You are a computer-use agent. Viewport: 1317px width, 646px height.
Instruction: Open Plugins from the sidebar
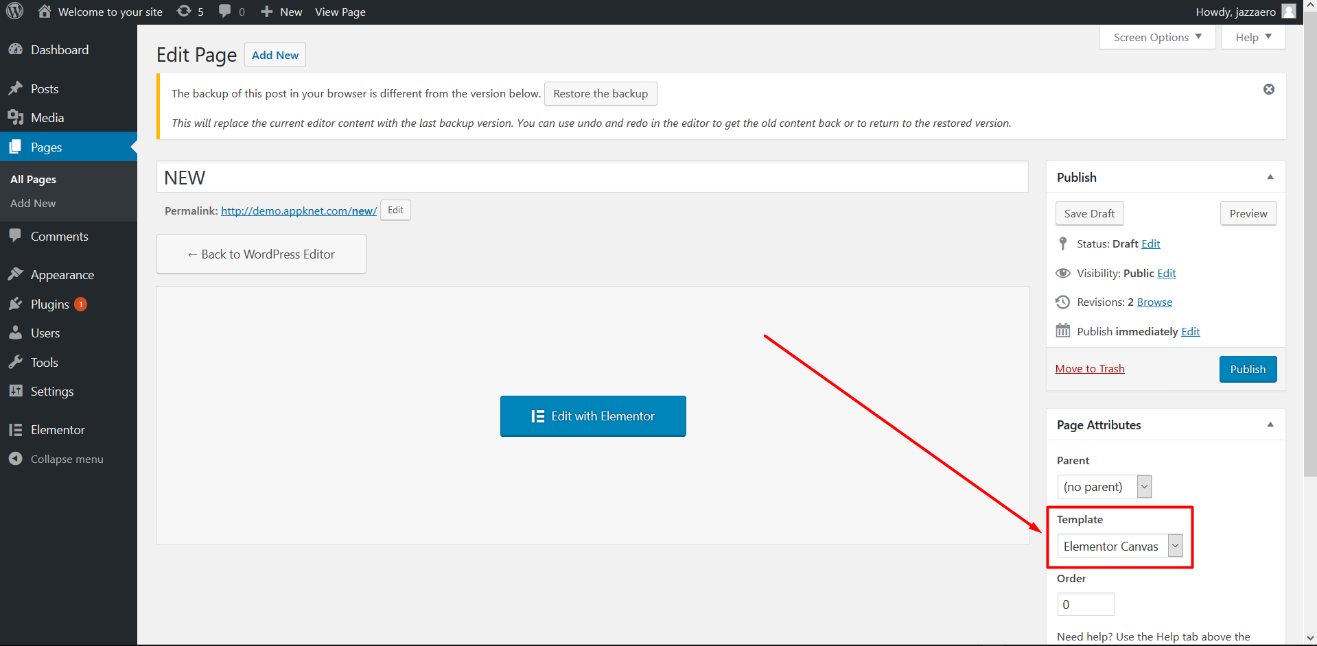49,304
